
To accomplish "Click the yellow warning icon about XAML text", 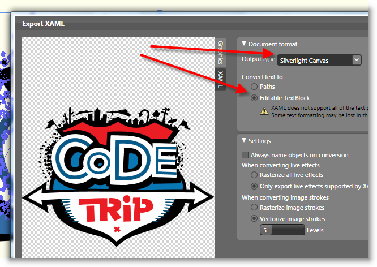I will click(264, 111).
